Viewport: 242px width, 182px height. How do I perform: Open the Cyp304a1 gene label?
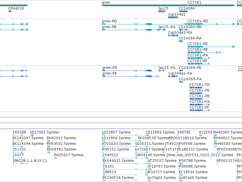[x=177, y=14]
